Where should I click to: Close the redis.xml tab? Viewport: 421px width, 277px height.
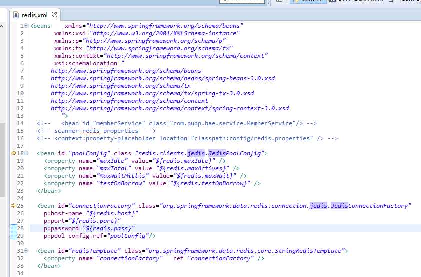(54, 15)
